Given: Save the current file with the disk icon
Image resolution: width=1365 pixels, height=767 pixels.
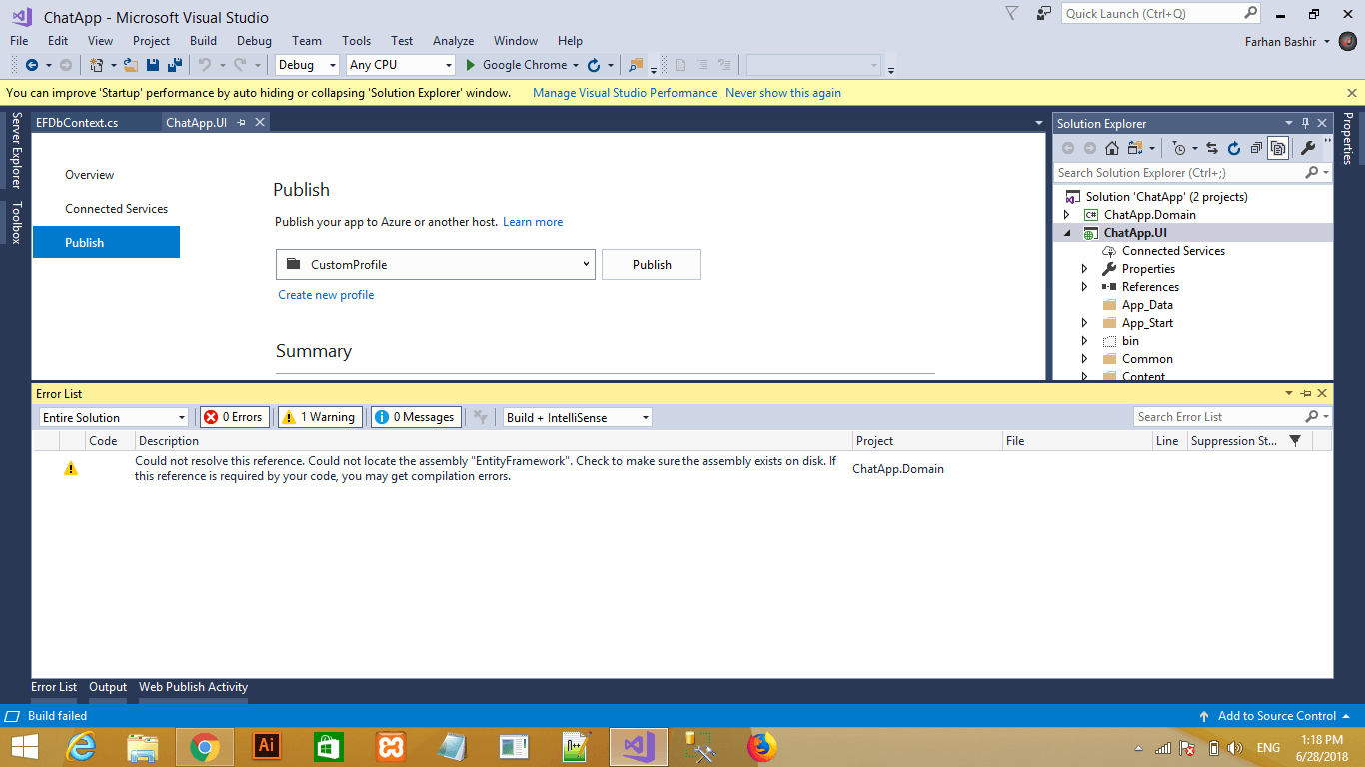Looking at the screenshot, I should coord(153,65).
